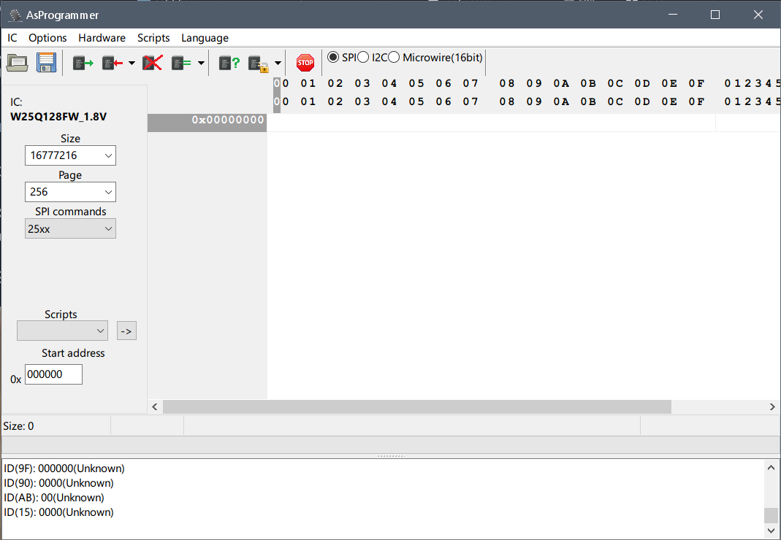Select the SPI radio button
The image size is (781, 540).
tap(333, 57)
